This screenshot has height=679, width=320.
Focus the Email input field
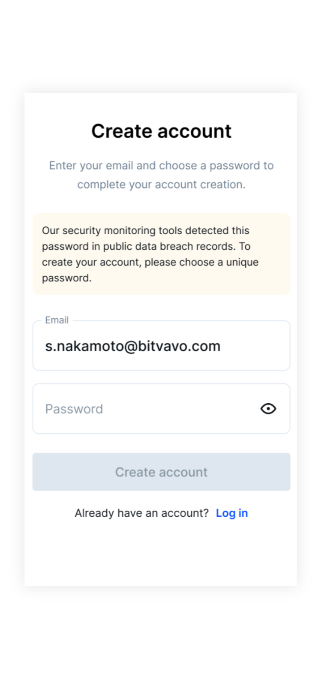click(x=161, y=345)
